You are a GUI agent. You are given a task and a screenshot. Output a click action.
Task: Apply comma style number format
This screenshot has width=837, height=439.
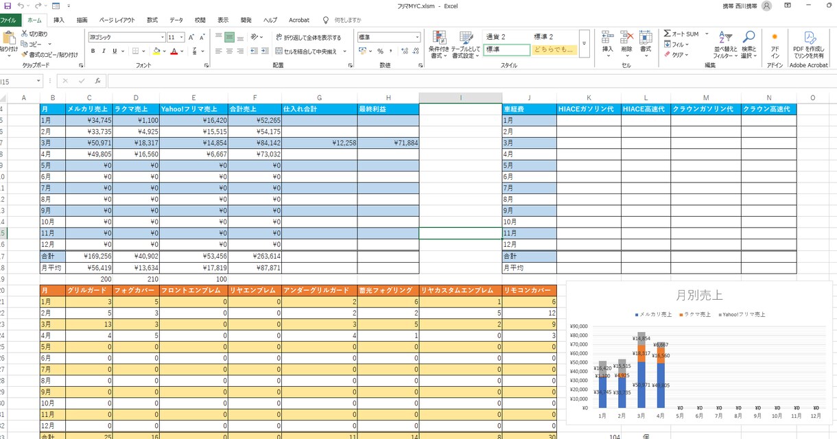pos(392,51)
